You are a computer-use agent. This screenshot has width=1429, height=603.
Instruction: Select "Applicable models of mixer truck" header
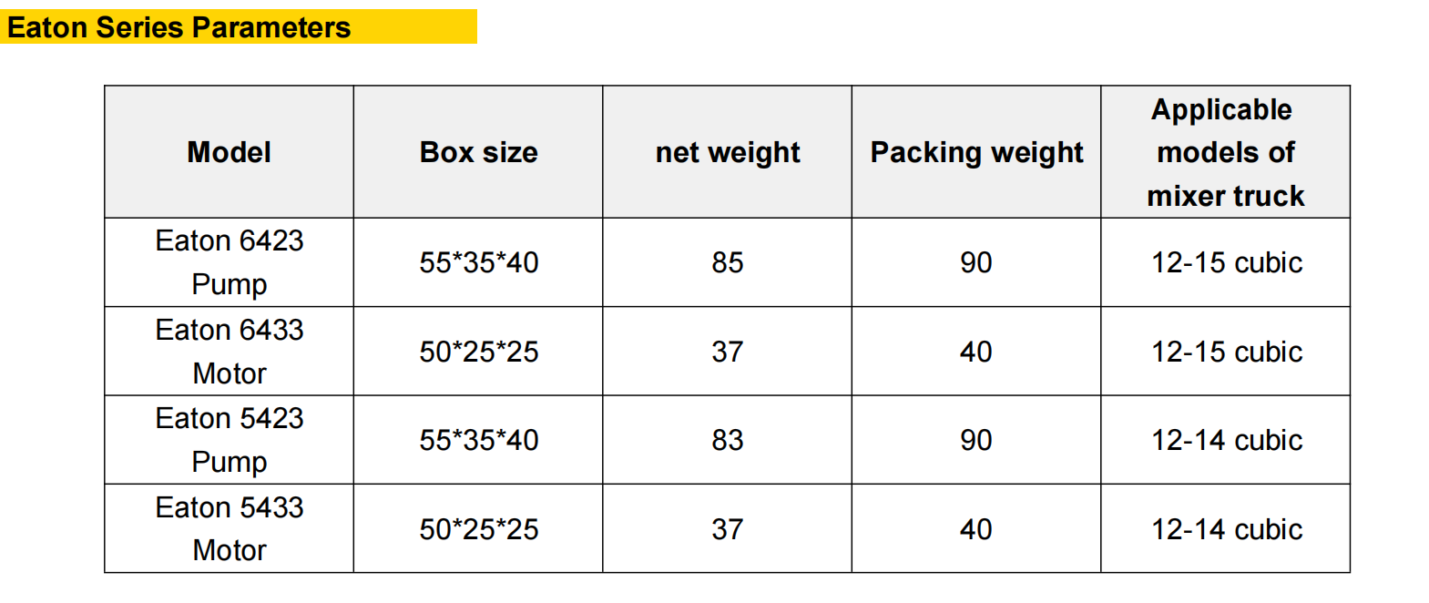1225,152
